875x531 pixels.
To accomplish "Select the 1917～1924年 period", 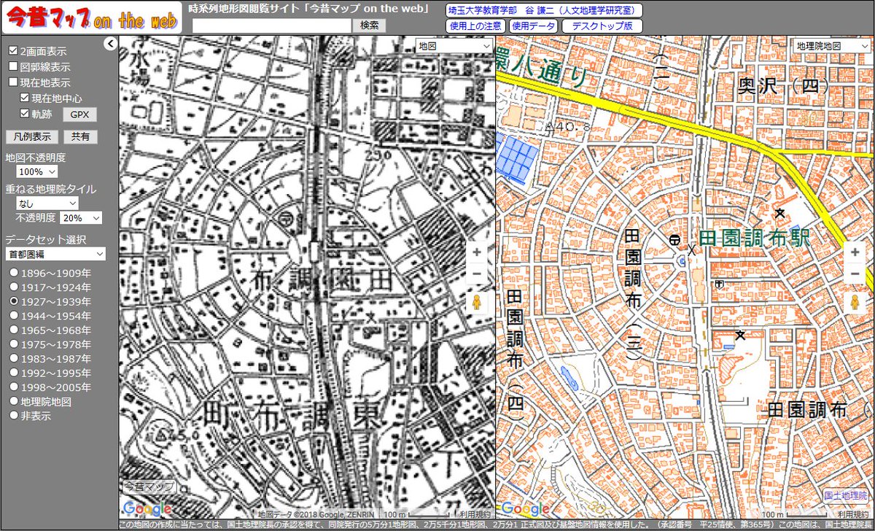I will 13,287.
